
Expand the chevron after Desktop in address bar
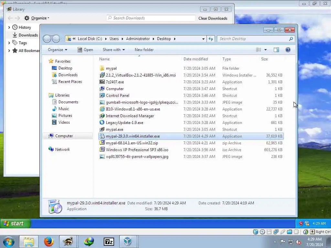(175, 39)
